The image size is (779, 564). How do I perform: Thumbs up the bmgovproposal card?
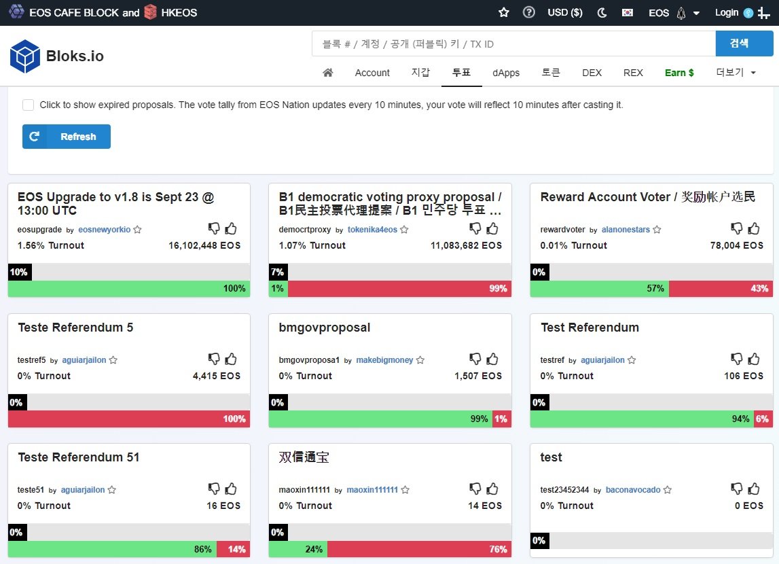pos(492,359)
